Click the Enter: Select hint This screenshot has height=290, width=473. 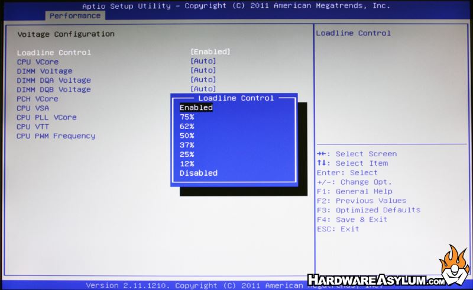click(x=347, y=173)
